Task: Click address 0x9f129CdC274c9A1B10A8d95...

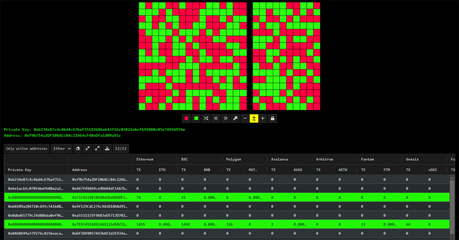Action: 100,206
